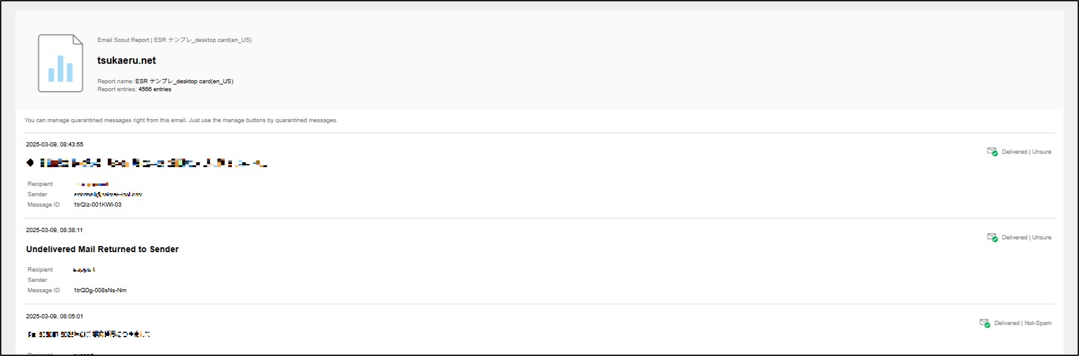Click timestamp 2025-03-09, 08:38:11
Image resolution: width=1079 pixels, height=356 pixels.
point(55,230)
